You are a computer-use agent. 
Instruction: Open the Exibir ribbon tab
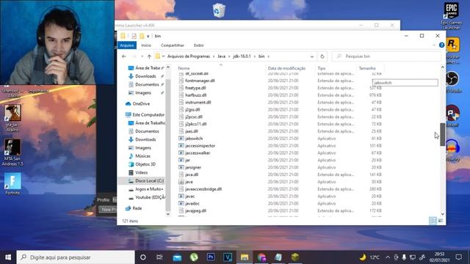point(199,45)
